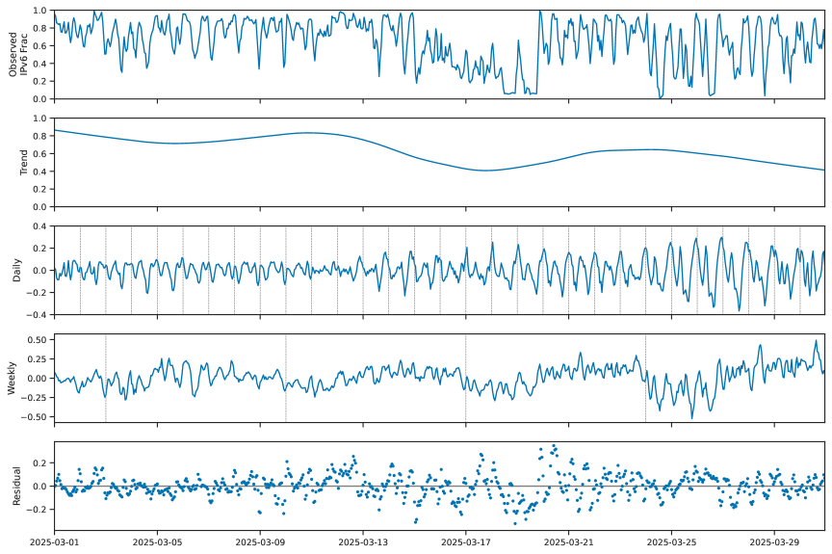832x554 pixels.
Task: Click the 2025-03-13 x-axis date label
Action: (x=363, y=542)
